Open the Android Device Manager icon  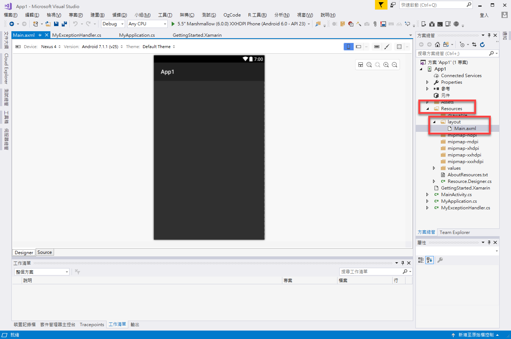[x=448, y=24]
